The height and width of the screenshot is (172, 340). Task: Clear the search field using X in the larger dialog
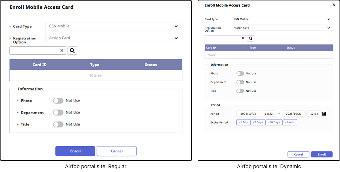[x=62, y=50]
